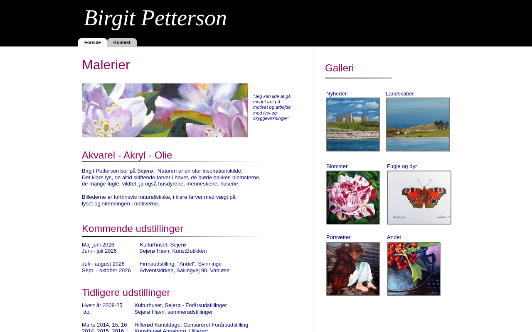Click 'Juni - juli 2026' date text
Screen dimensions: 532x332
pos(99,251)
